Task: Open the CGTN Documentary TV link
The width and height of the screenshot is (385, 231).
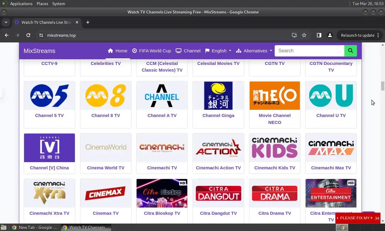Action: (x=331, y=67)
